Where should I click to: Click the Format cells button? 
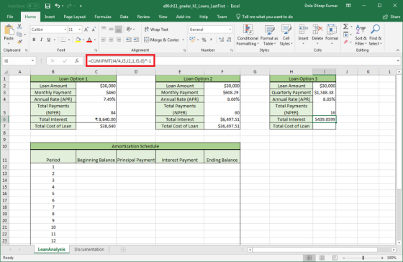tap(332, 35)
